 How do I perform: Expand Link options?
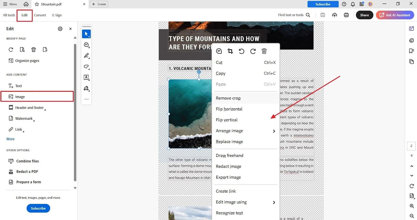16,129
